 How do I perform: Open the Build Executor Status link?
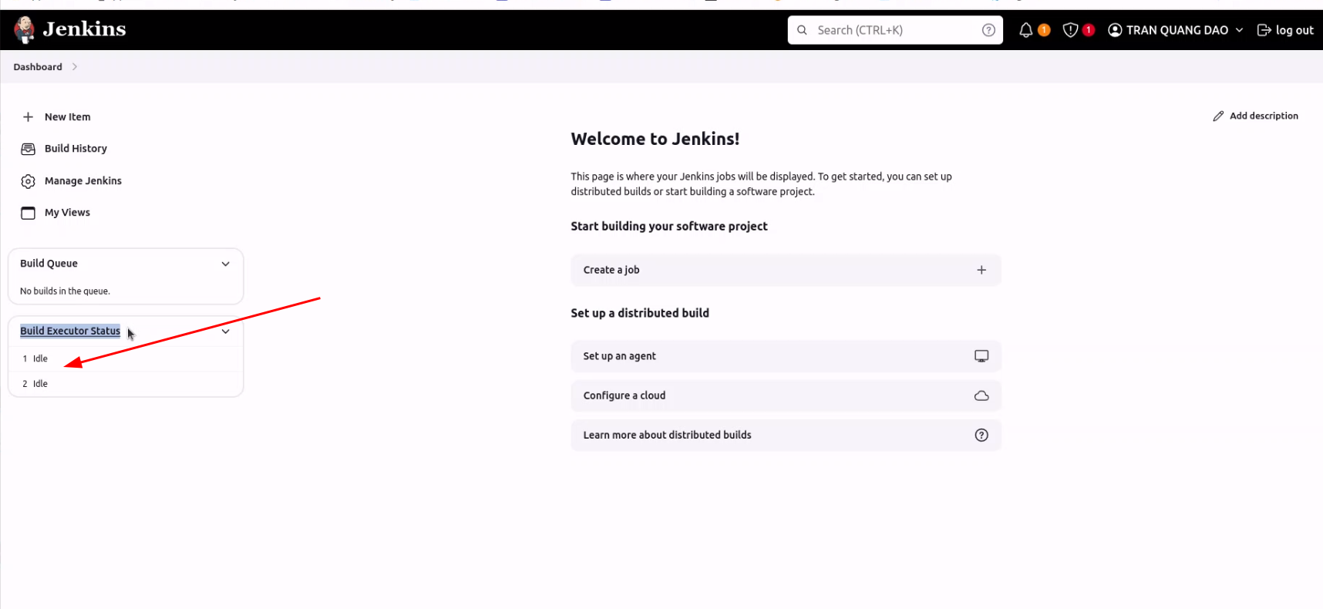pos(70,331)
